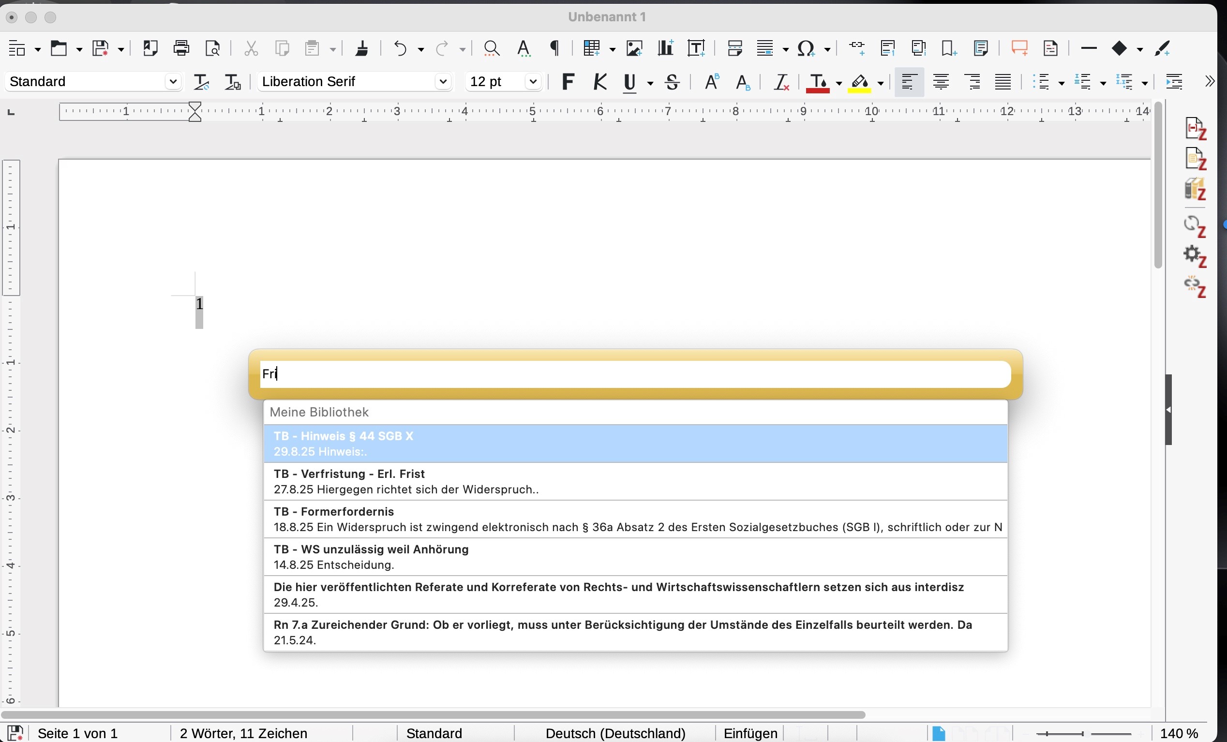Toggle Underline formatting
Image resolution: width=1227 pixels, height=742 pixels.
click(630, 82)
